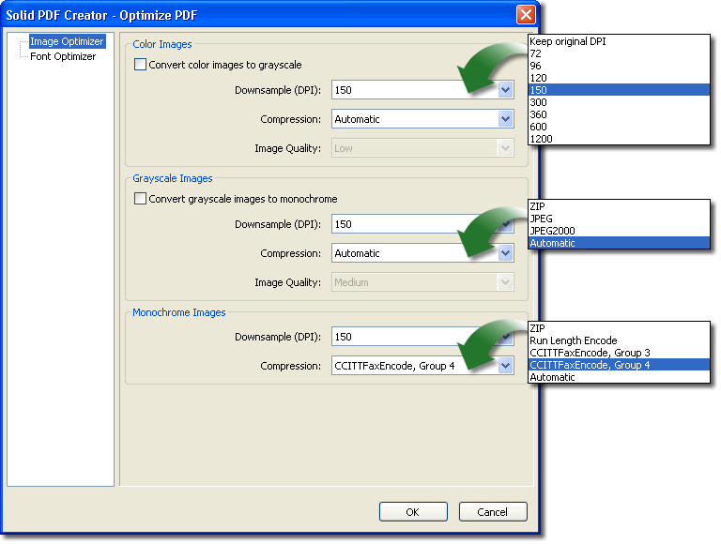This screenshot has height=544, width=721.
Task: Open Grayscale Images Compression dropdown arrow
Action: 505,252
